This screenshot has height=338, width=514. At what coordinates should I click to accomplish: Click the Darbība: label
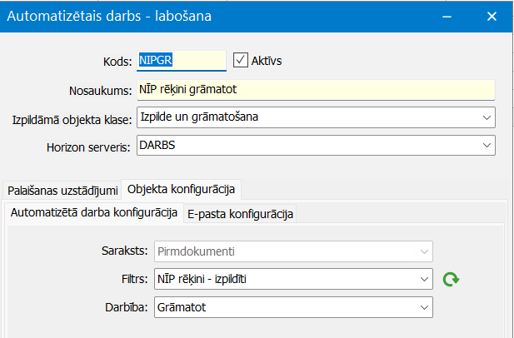click(x=127, y=307)
